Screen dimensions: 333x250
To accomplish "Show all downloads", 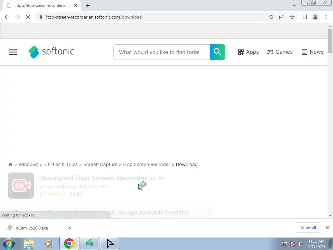I will click(308, 228).
